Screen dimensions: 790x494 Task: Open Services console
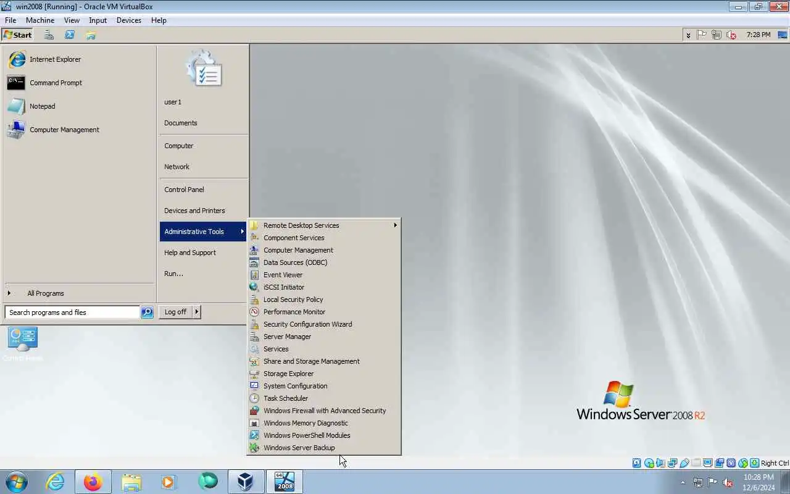tap(323, 349)
